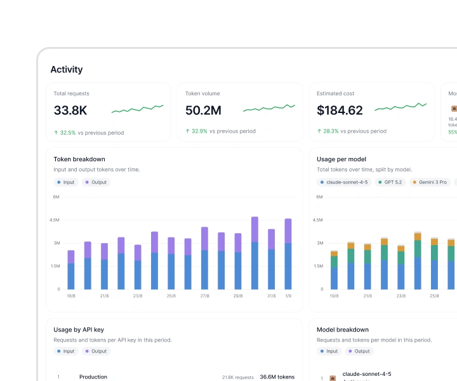
Task: Open the claude-sonnet-4-5 model breakdown row
Action: click(x=387, y=376)
